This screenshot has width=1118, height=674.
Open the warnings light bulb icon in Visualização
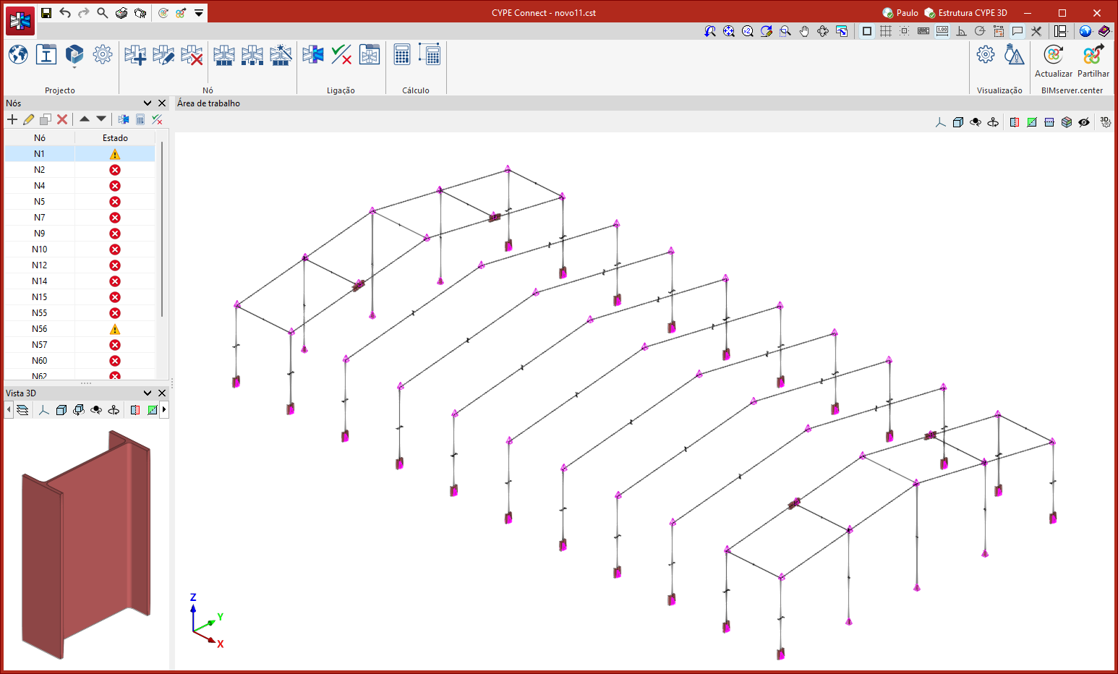(1015, 55)
